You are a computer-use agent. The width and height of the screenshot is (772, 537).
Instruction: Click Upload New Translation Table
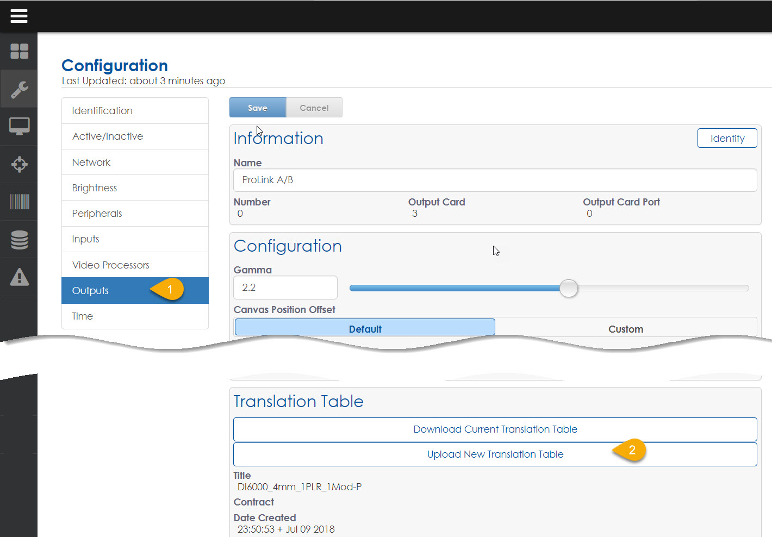pyautogui.click(x=495, y=454)
